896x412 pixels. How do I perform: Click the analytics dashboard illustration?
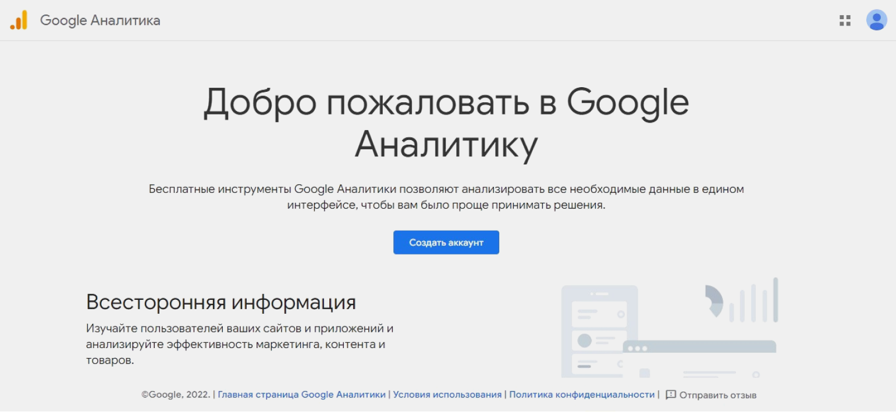pyautogui.click(x=669, y=327)
